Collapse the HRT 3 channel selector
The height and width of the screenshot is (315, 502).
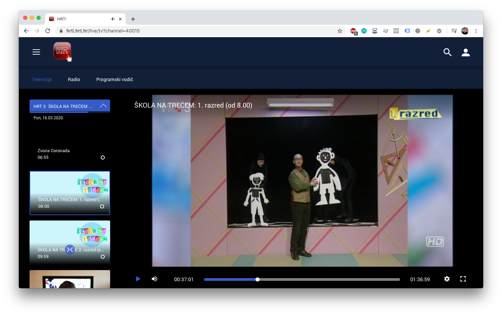tap(103, 106)
